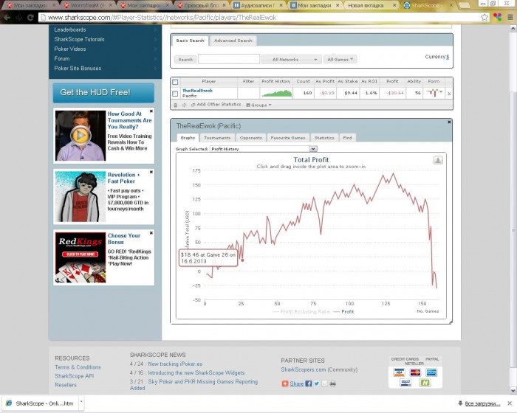Open Forum sidebar link
This screenshot has width=517, height=413.
105,58
